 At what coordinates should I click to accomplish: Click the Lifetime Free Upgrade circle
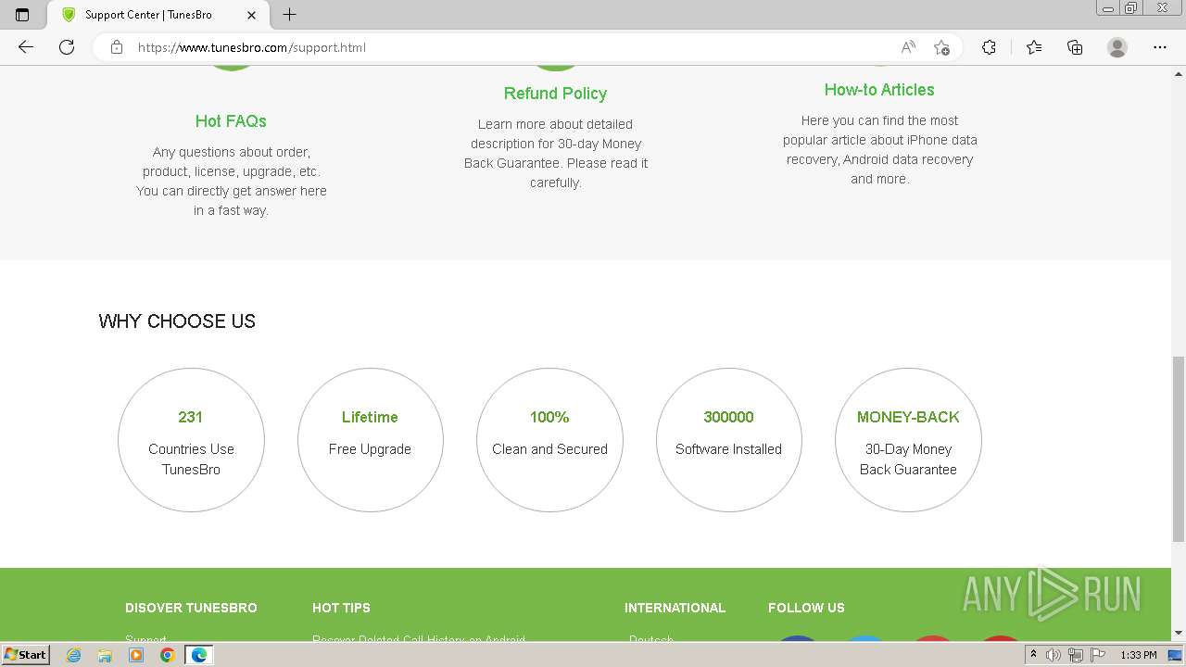coord(370,440)
